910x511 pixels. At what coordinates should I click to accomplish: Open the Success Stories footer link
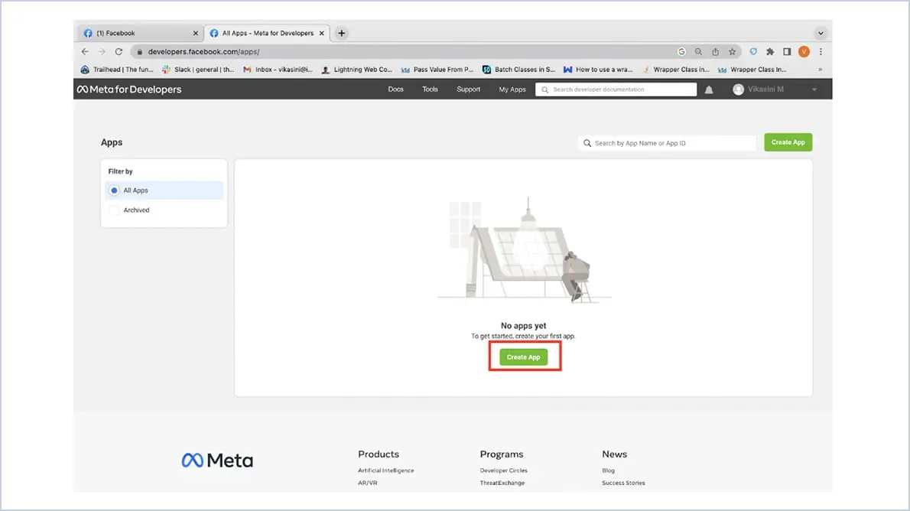pyautogui.click(x=623, y=483)
